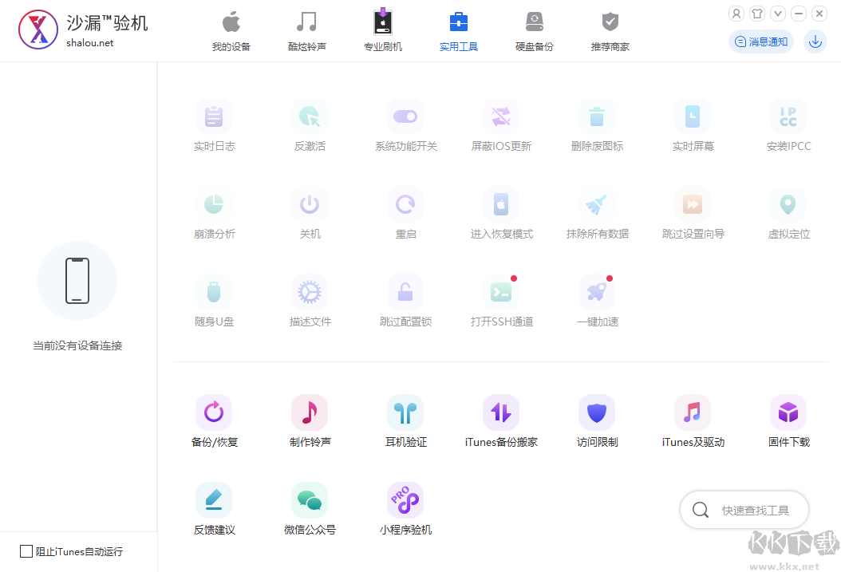Click the 消息通知 button

(761, 41)
